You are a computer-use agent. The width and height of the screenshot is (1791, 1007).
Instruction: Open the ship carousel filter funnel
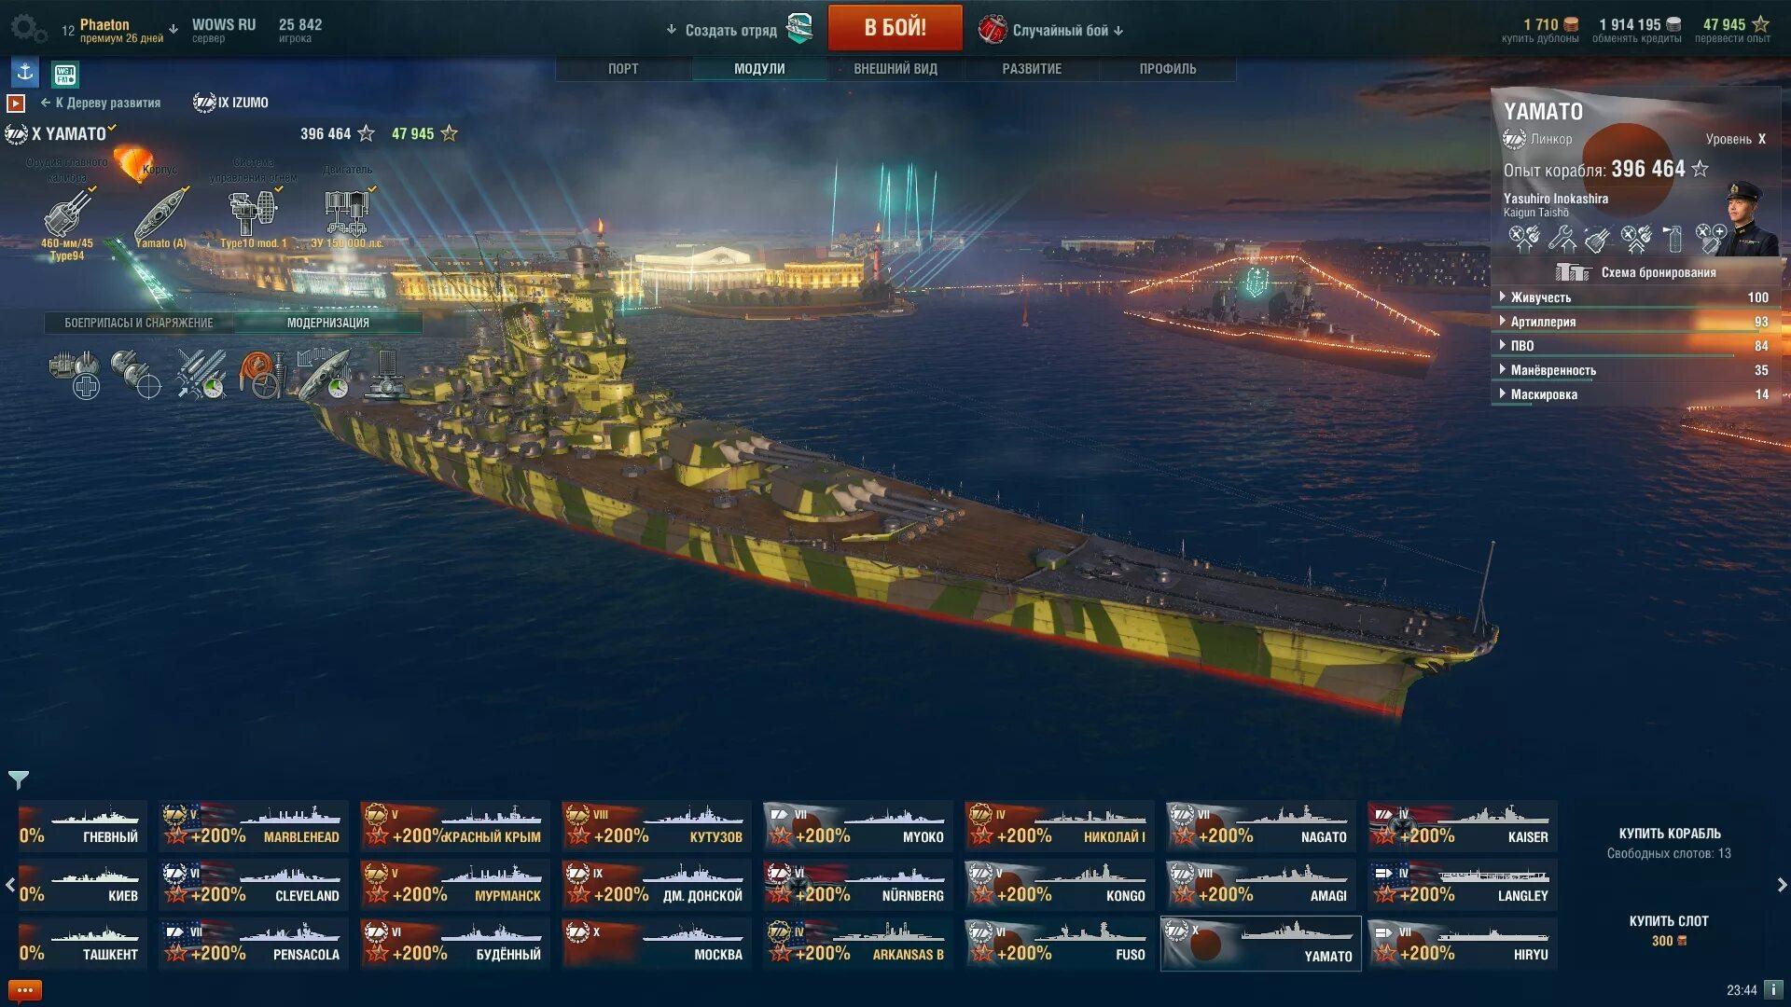click(x=19, y=779)
